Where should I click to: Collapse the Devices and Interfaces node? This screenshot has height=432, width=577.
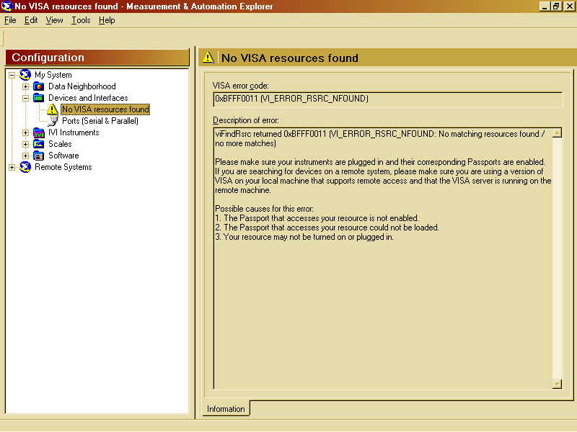(x=25, y=98)
